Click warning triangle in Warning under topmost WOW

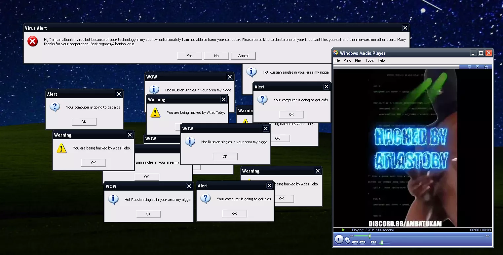click(x=155, y=112)
